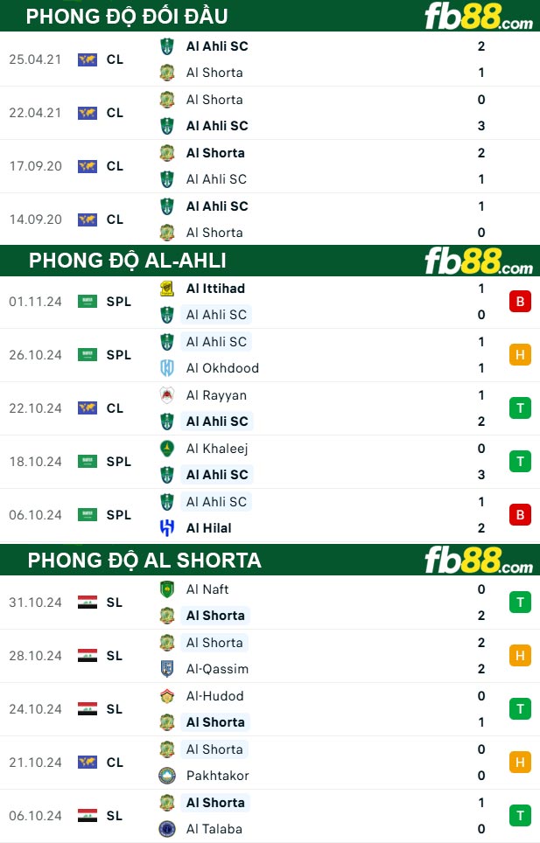Click the Al Naft team crest

click(166, 589)
